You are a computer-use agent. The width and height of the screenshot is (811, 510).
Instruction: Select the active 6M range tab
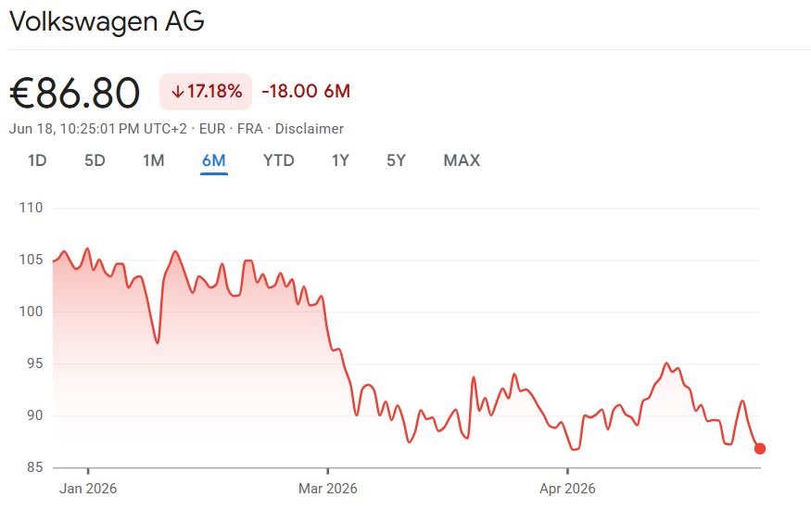point(213,160)
